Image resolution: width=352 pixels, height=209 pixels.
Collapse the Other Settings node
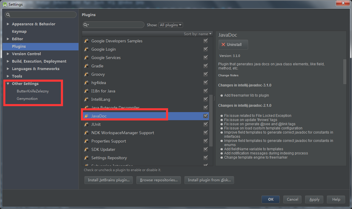(8, 84)
